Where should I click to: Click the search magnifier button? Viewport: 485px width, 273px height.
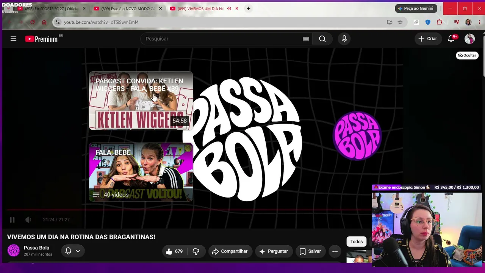322,39
